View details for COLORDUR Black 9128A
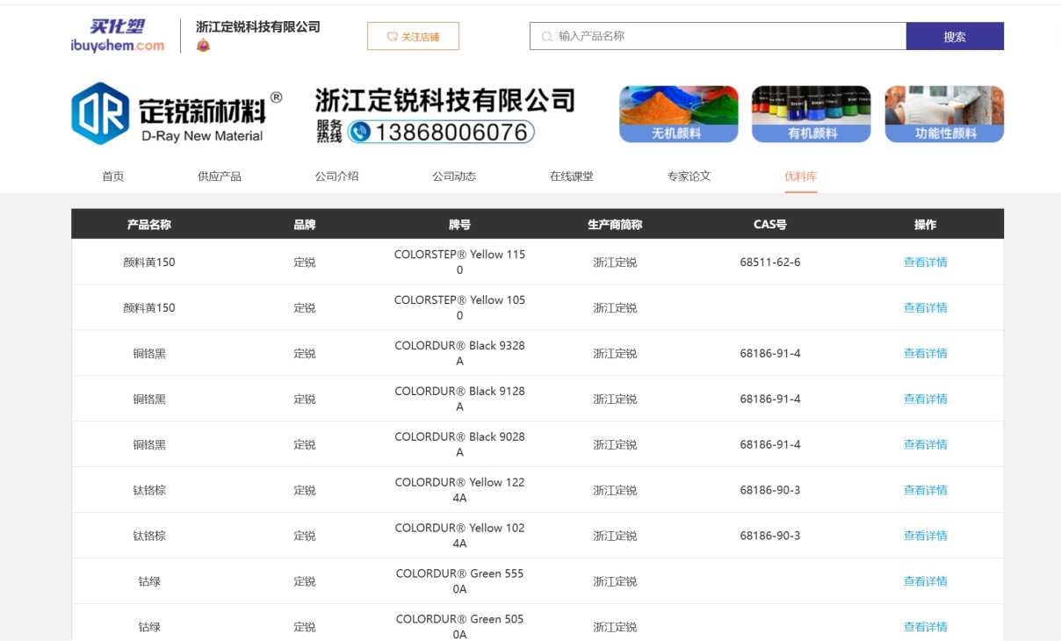Screen dimensions: 1061x641 pyautogui.click(x=926, y=399)
